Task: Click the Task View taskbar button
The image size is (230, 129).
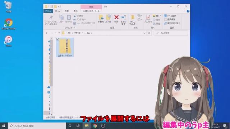Action: tap(78, 126)
